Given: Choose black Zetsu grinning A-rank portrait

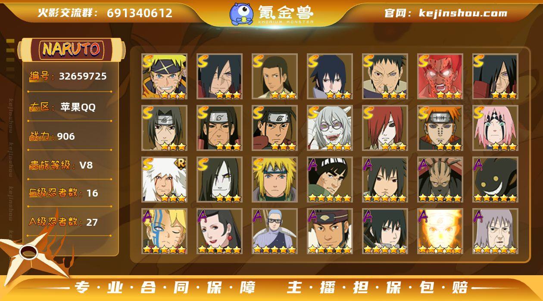Looking at the screenshot, I should pyautogui.click(x=495, y=180).
